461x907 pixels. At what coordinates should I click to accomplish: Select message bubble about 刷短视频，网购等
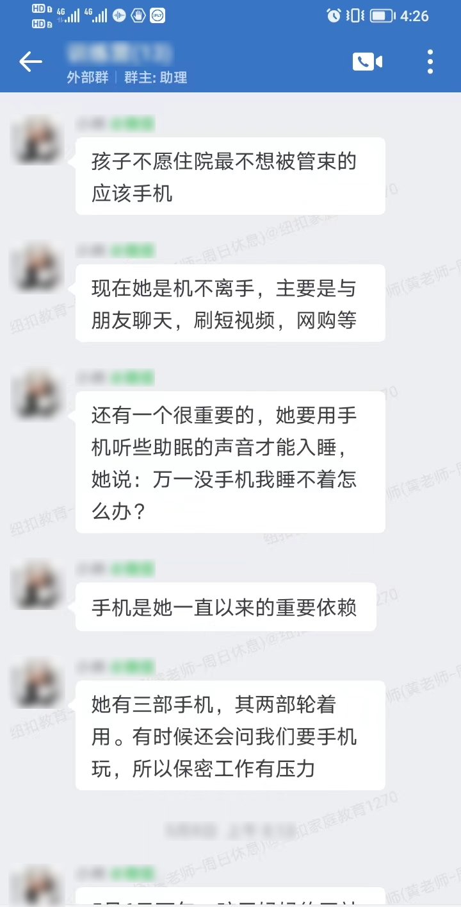point(230,303)
